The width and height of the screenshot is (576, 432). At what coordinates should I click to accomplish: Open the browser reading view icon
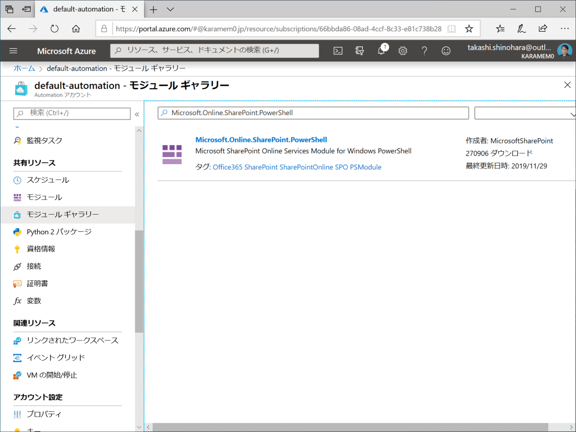tap(451, 29)
